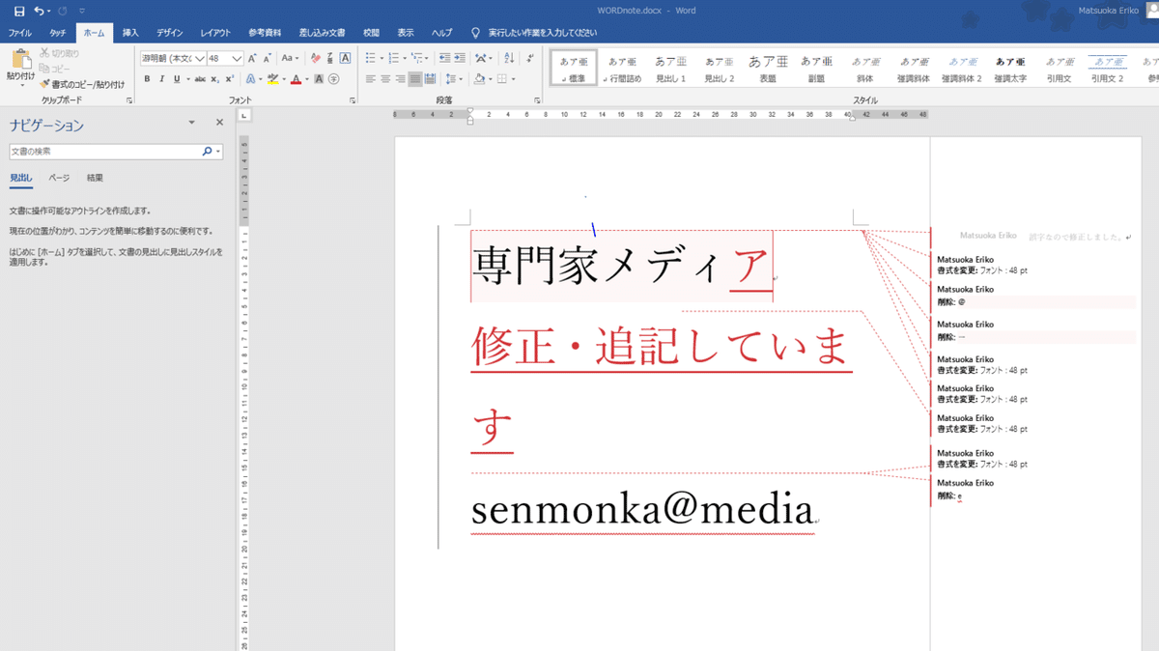
Task: Click the Save icon in quick access toolbar
Action: [19, 11]
